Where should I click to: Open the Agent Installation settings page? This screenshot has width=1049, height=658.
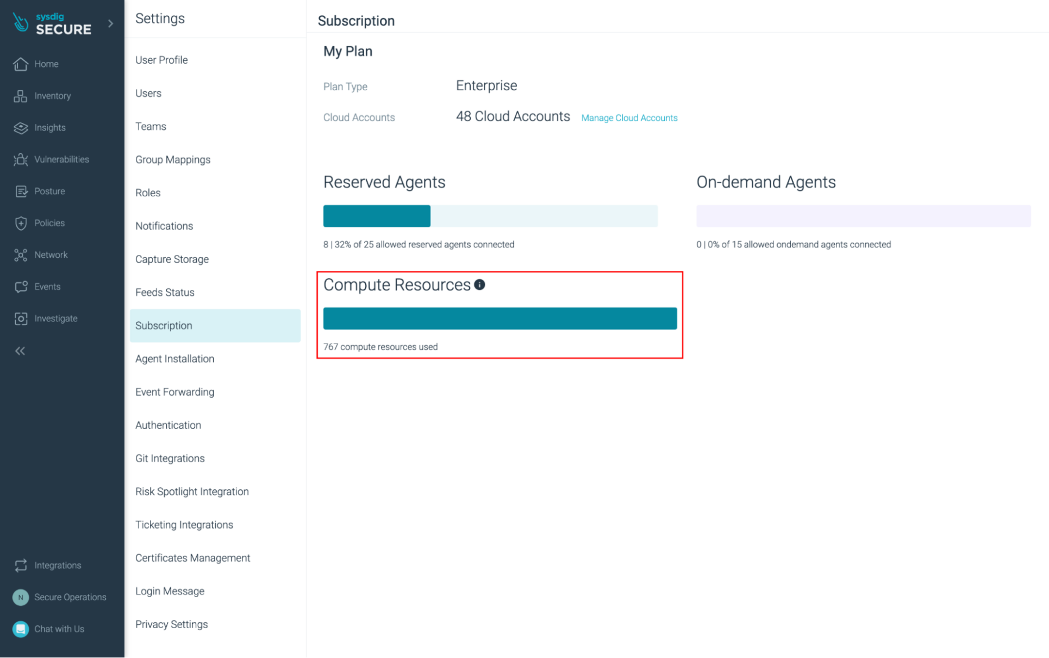[174, 359]
